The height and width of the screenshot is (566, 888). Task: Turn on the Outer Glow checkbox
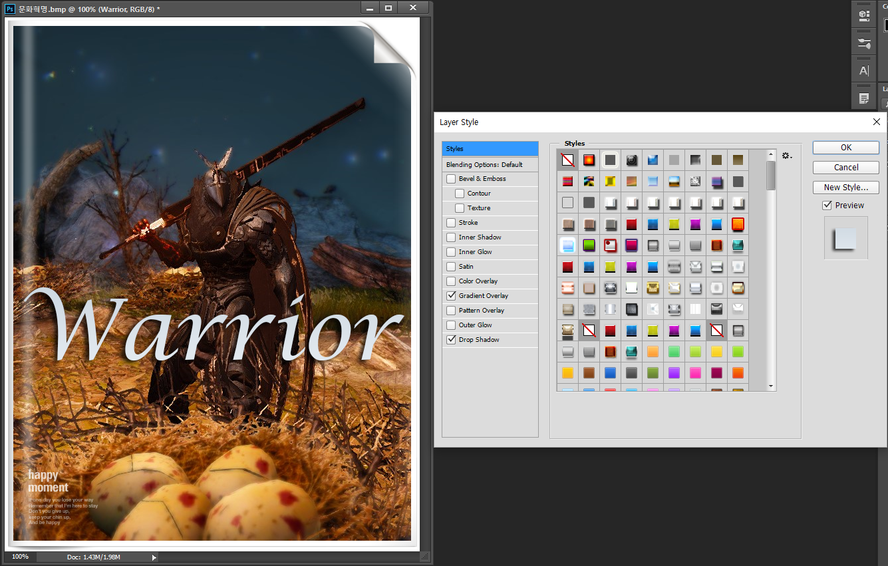click(x=451, y=325)
